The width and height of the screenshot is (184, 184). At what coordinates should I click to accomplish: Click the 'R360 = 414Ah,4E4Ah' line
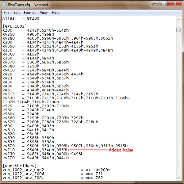click(x=28, y=58)
